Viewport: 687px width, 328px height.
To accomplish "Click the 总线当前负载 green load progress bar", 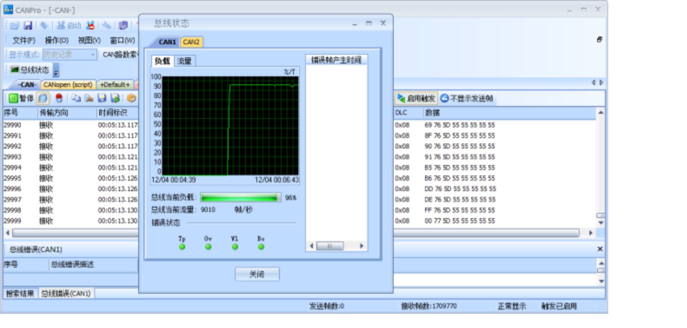I will pyautogui.click(x=241, y=197).
